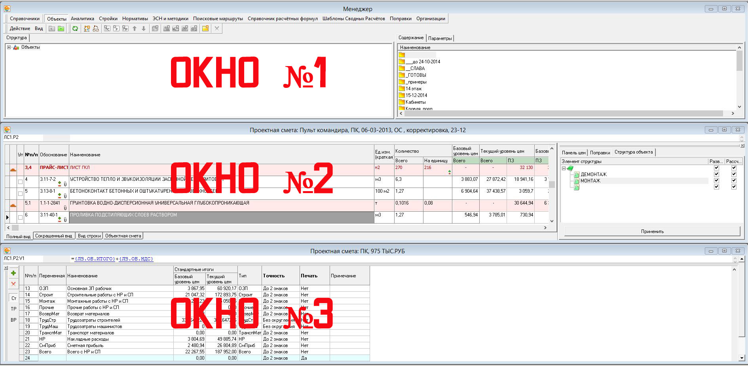Click the РР icon in toolbar
The width and height of the screenshot is (748, 366).
[185, 28]
